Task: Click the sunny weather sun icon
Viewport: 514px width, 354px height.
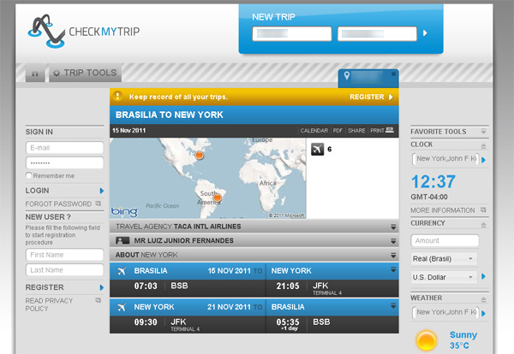Action: [426, 341]
